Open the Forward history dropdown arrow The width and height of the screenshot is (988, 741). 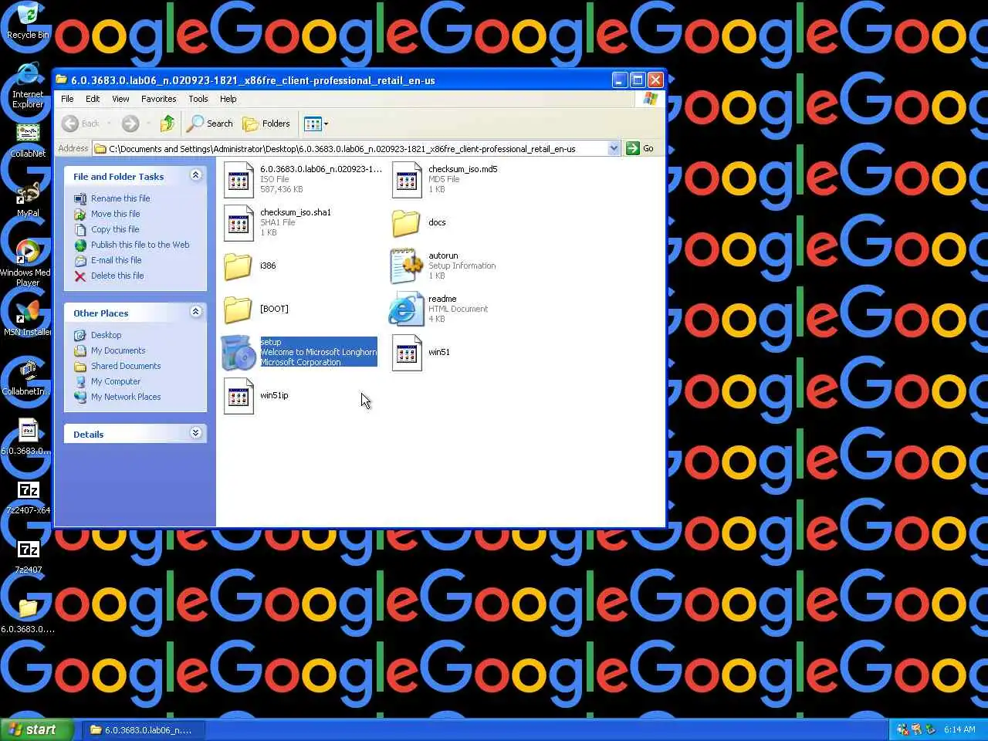148,123
